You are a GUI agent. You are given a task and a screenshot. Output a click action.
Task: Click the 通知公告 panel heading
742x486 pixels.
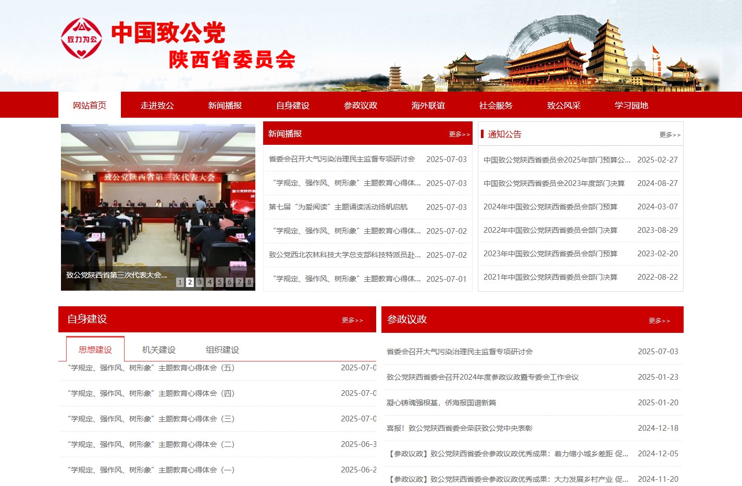pyautogui.click(x=504, y=134)
